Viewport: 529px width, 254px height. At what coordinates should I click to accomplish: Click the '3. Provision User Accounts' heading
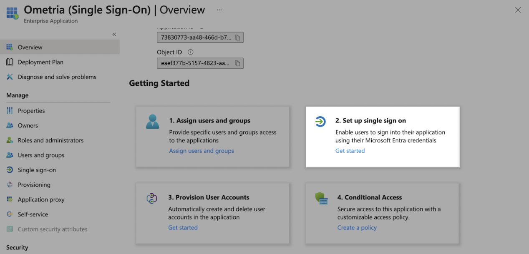(x=209, y=197)
